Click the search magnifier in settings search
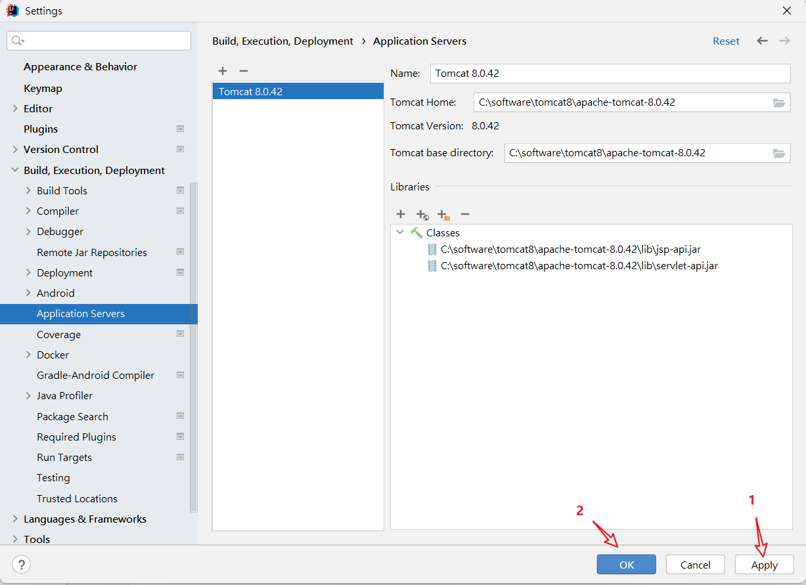 [x=18, y=41]
